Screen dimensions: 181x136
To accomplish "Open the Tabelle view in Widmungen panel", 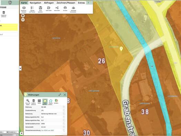I will point(39,101).
